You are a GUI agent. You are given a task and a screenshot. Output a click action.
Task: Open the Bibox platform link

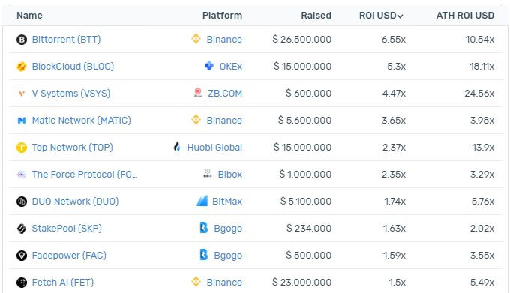(x=230, y=175)
